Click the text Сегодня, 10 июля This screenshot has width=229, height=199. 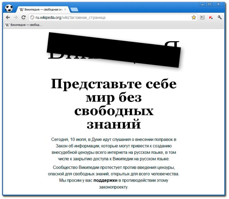(68, 140)
